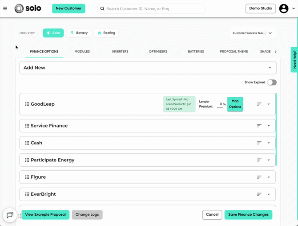298x226 pixels.
Task: Open the account menu chevron
Action: pos(294,8)
